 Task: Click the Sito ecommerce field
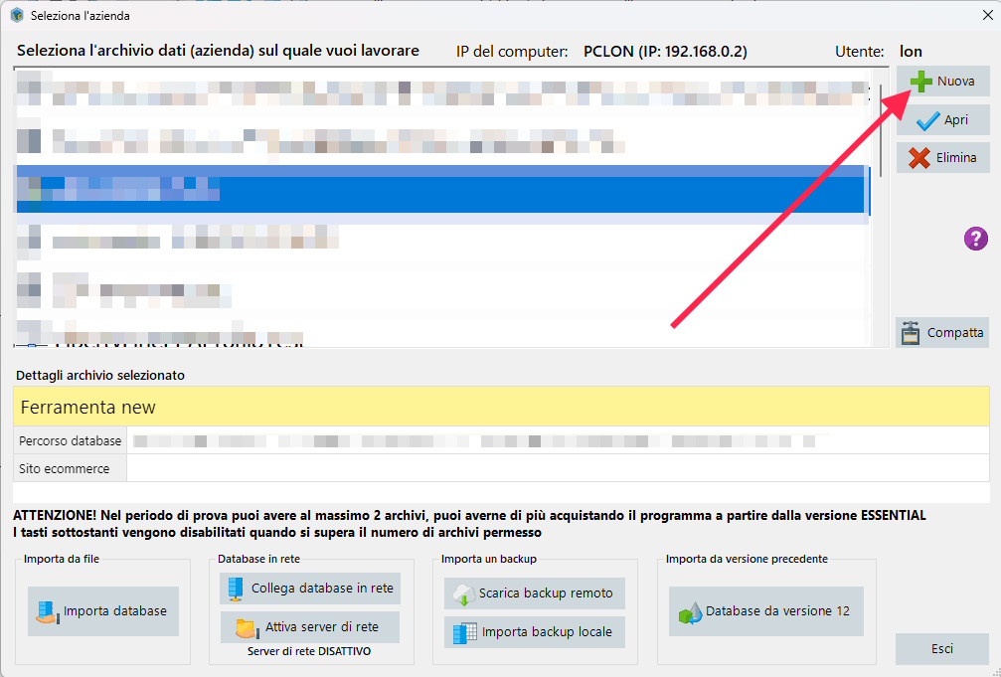(x=557, y=468)
